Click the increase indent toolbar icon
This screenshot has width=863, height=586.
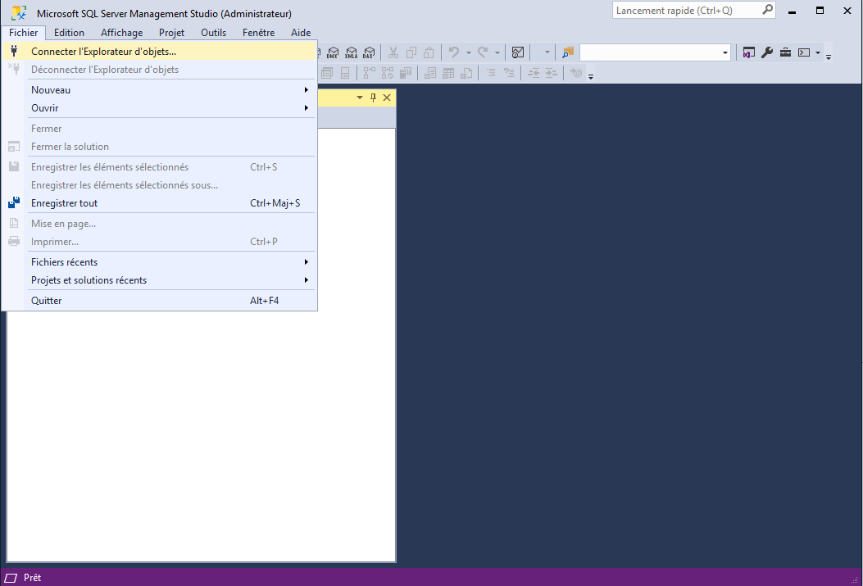point(551,73)
